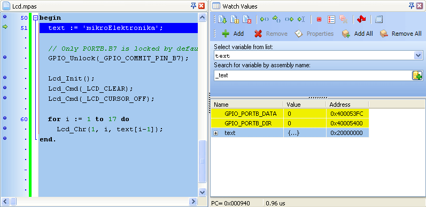Viewport: 426px width, 207px height.
Task: Click the highlighted text := 'mikroElektronika' line
Action: coord(119,28)
